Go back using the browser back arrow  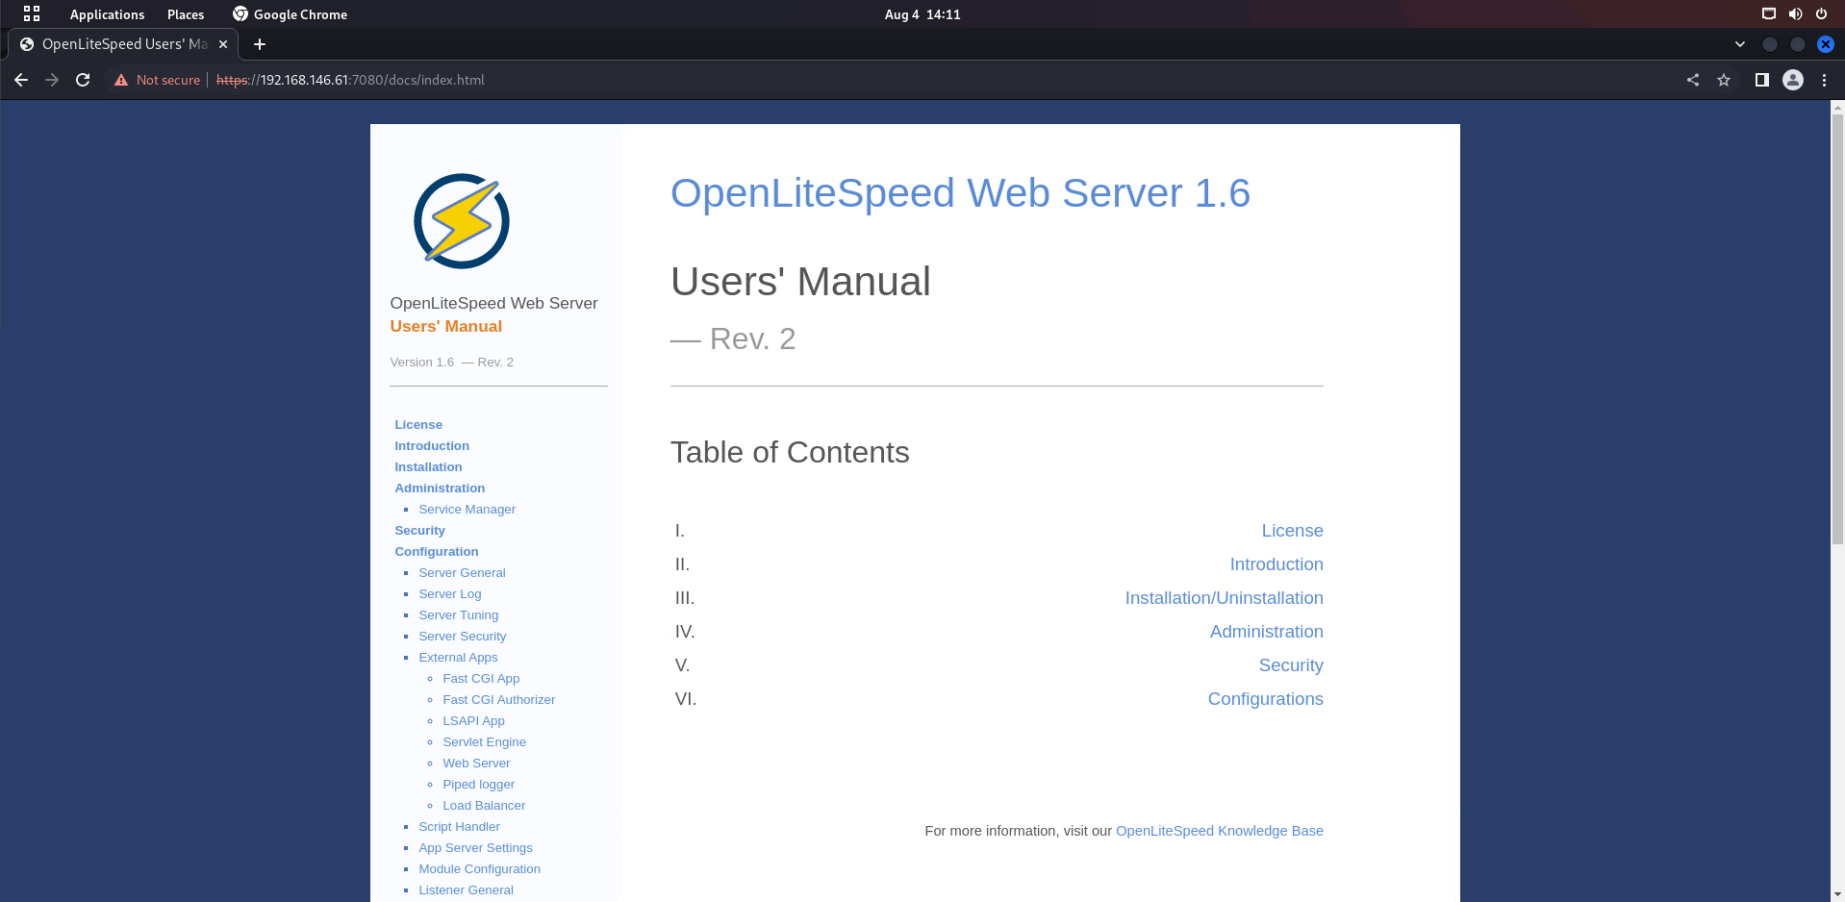pyautogui.click(x=21, y=80)
